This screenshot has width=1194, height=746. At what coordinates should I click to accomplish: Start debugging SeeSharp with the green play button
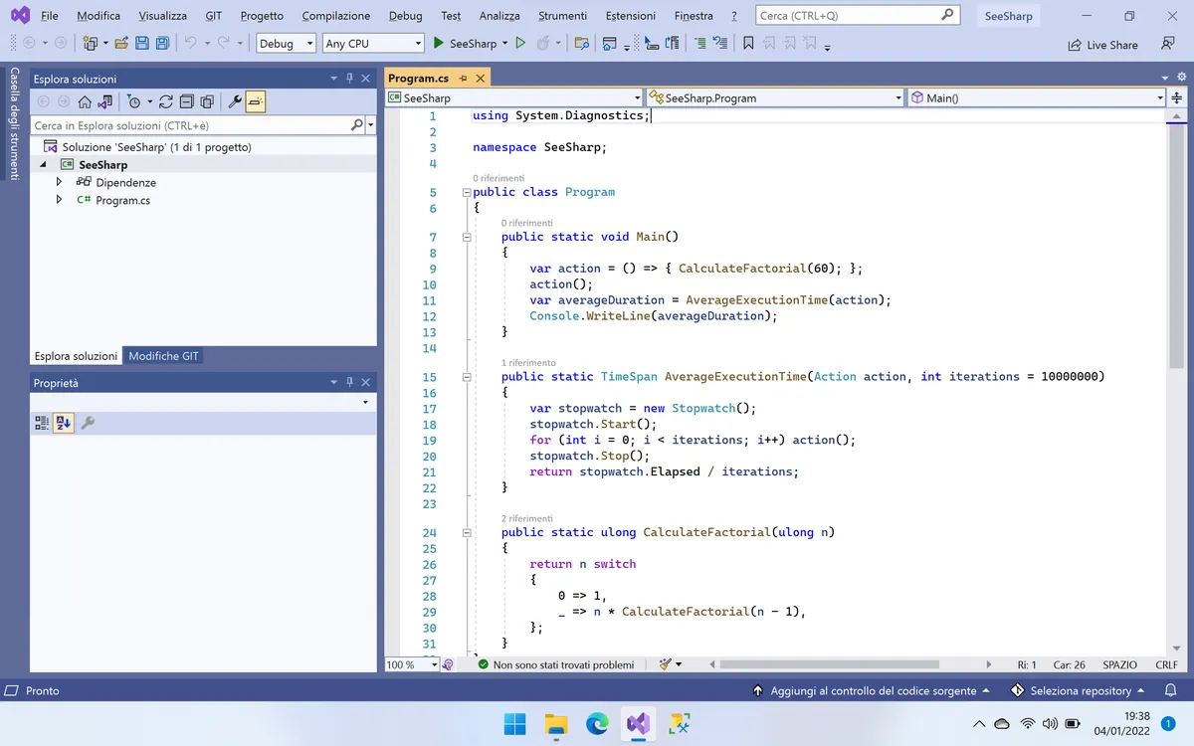pyautogui.click(x=439, y=44)
